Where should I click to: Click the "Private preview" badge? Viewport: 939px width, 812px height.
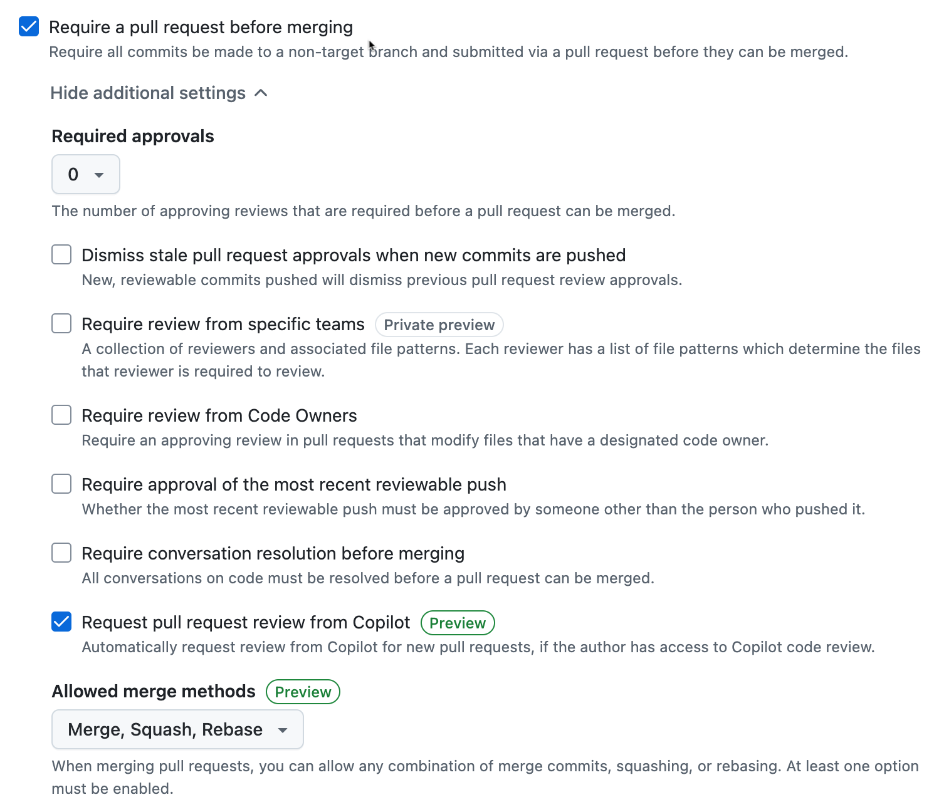click(x=439, y=325)
